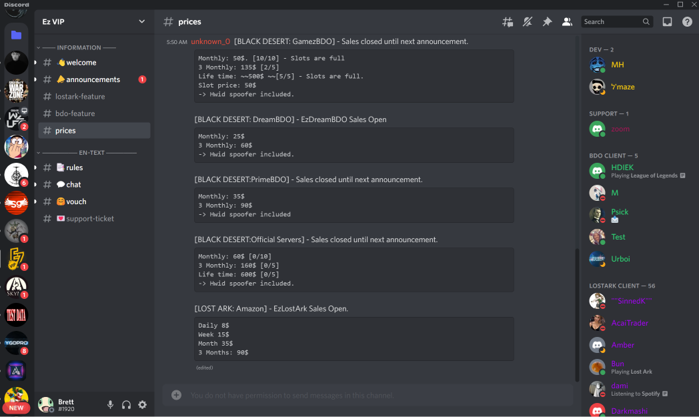Select the prices channel in sidebar
The height and width of the screenshot is (417, 699).
coord(95,130)
